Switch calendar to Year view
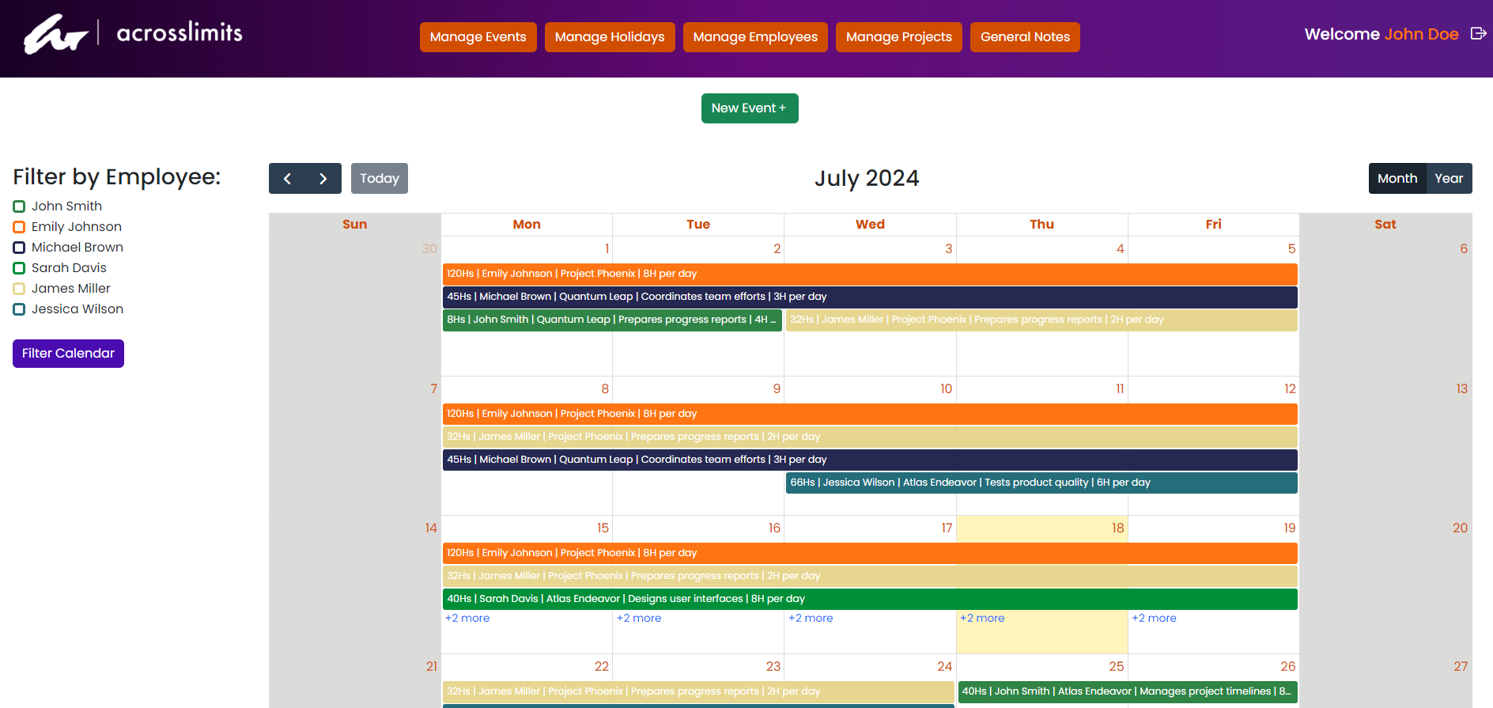 click(1449, 179)
